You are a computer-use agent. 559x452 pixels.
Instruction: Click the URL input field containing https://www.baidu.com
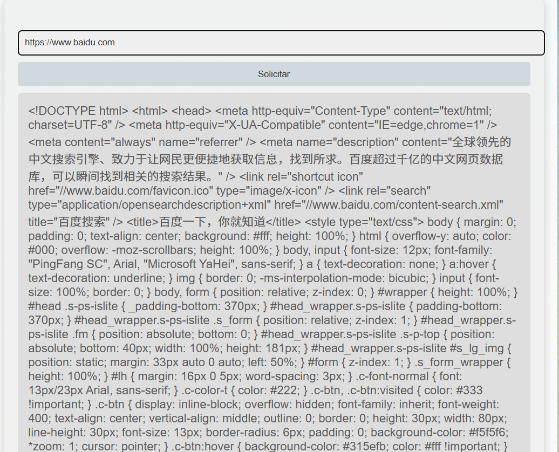point(281,43)
